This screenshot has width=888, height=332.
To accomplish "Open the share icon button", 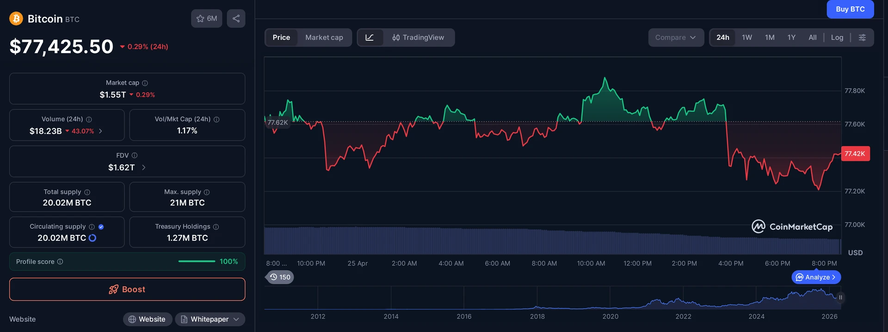I will [x=236, y=18].
